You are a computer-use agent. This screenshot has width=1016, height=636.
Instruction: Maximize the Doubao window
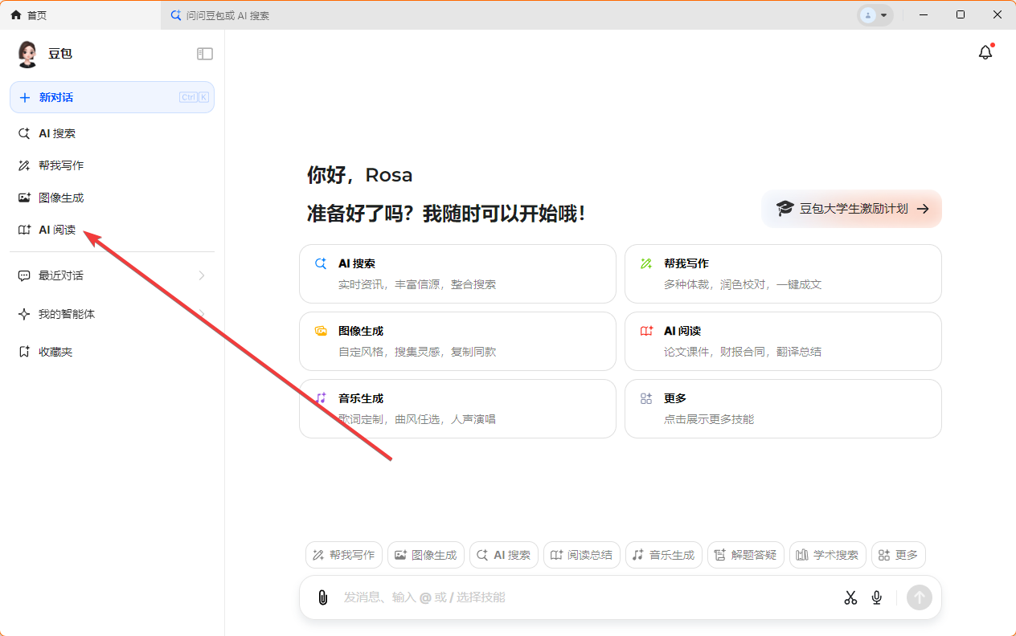961,15
